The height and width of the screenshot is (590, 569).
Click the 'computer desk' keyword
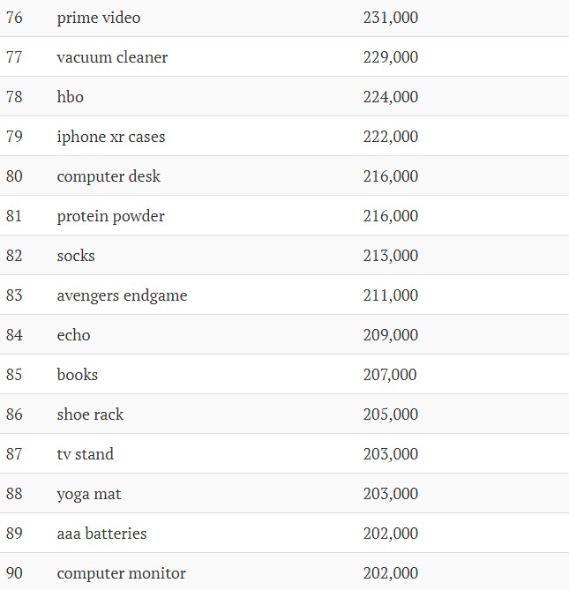(109, 176)
